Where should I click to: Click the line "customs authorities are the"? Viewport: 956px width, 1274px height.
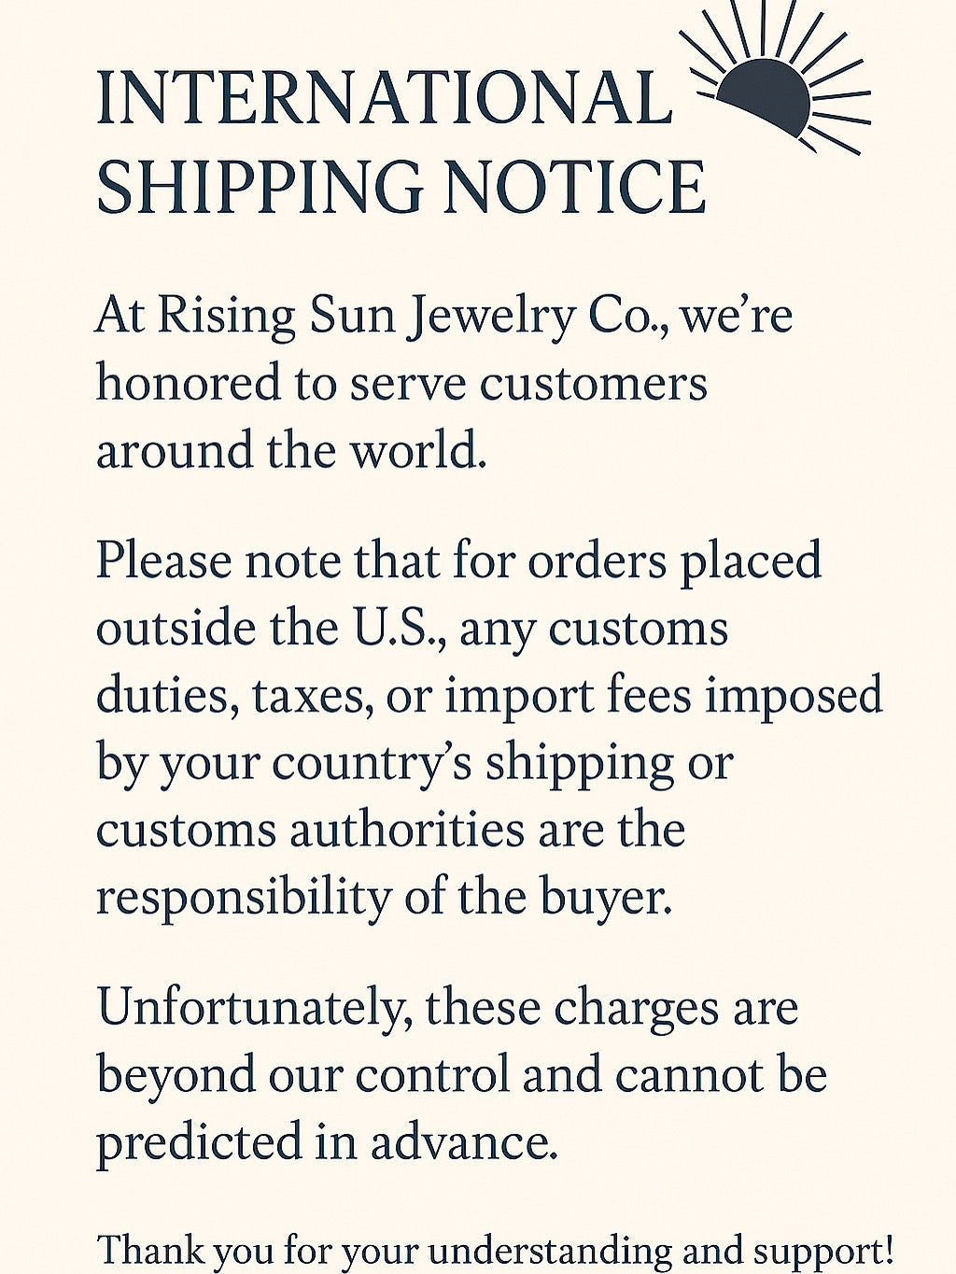click(x=390, y=830)
